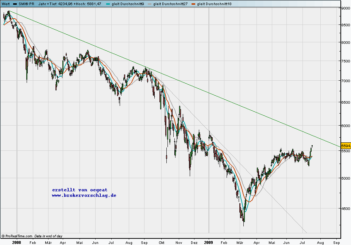
Task: Select the gleit Durchschnitt9 legend label
Action: click(x=128, y=4)
